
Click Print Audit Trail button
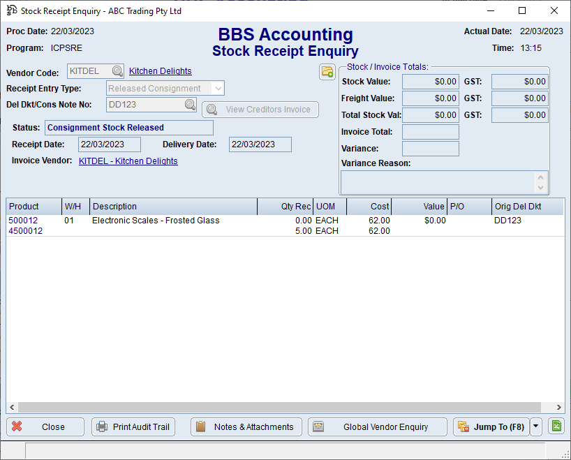coord(133,426)
